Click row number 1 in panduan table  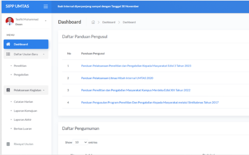(x=68, y=66)
